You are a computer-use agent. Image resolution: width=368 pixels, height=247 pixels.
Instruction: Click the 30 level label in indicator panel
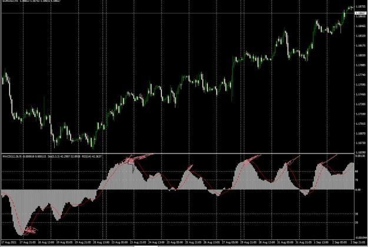[x=357, y=214]
